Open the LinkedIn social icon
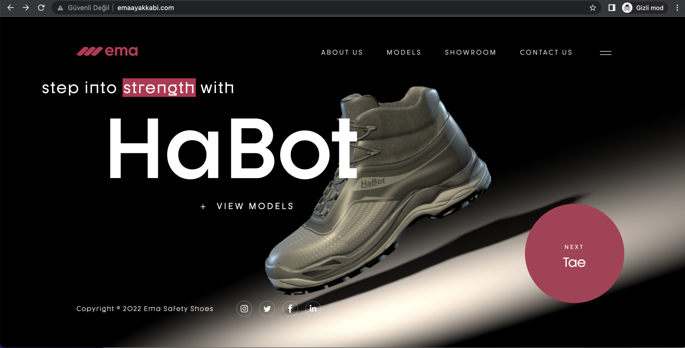 pyautogui.click(x=313, y=309)
